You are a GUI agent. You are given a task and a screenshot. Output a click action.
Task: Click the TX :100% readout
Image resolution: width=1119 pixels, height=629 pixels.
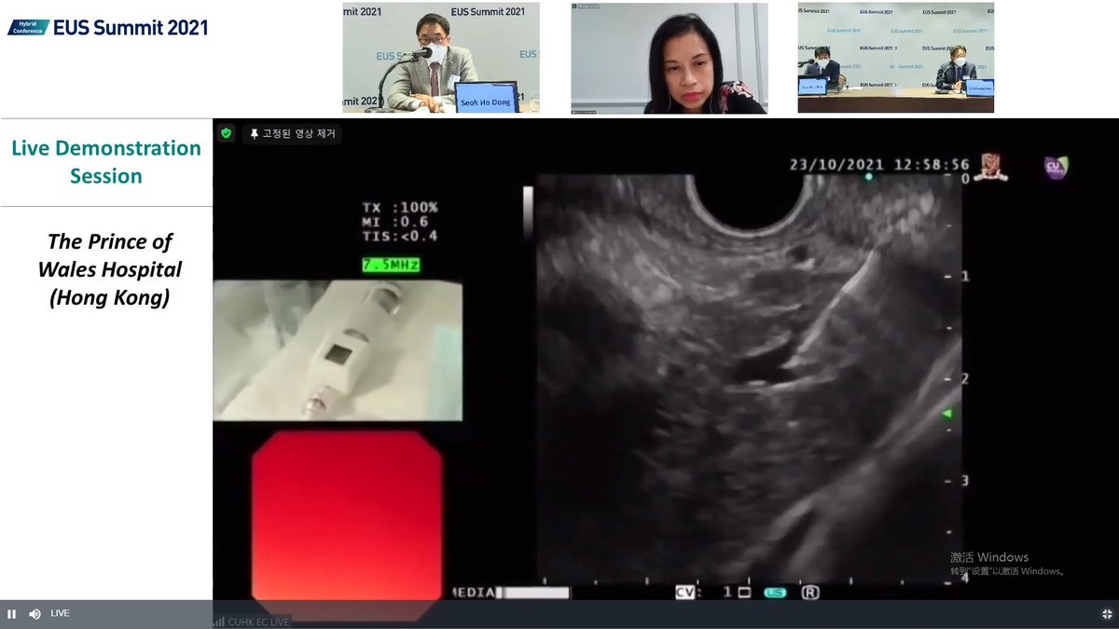(x=401, y=208)
